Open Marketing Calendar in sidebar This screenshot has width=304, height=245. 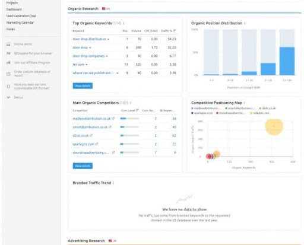(20, 23)
